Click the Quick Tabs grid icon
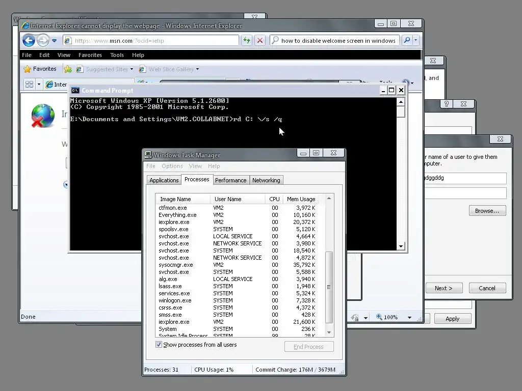Image resolution: width=522 pixels, height=391 pixels. pos(29,84)
